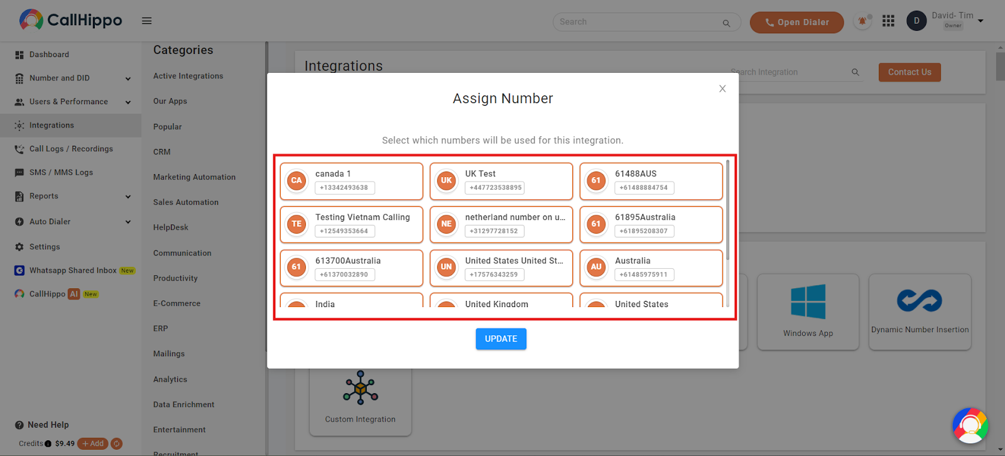Click the CallHippo logo

point(70,20)
